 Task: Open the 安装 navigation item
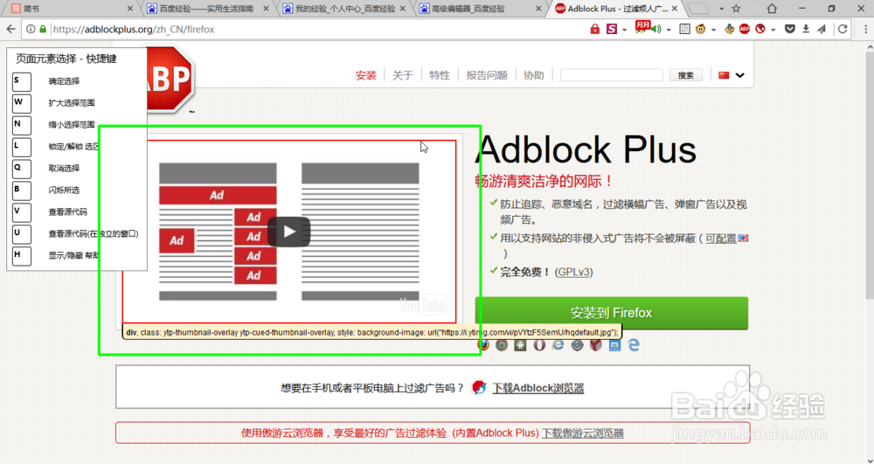coord(366,75)
